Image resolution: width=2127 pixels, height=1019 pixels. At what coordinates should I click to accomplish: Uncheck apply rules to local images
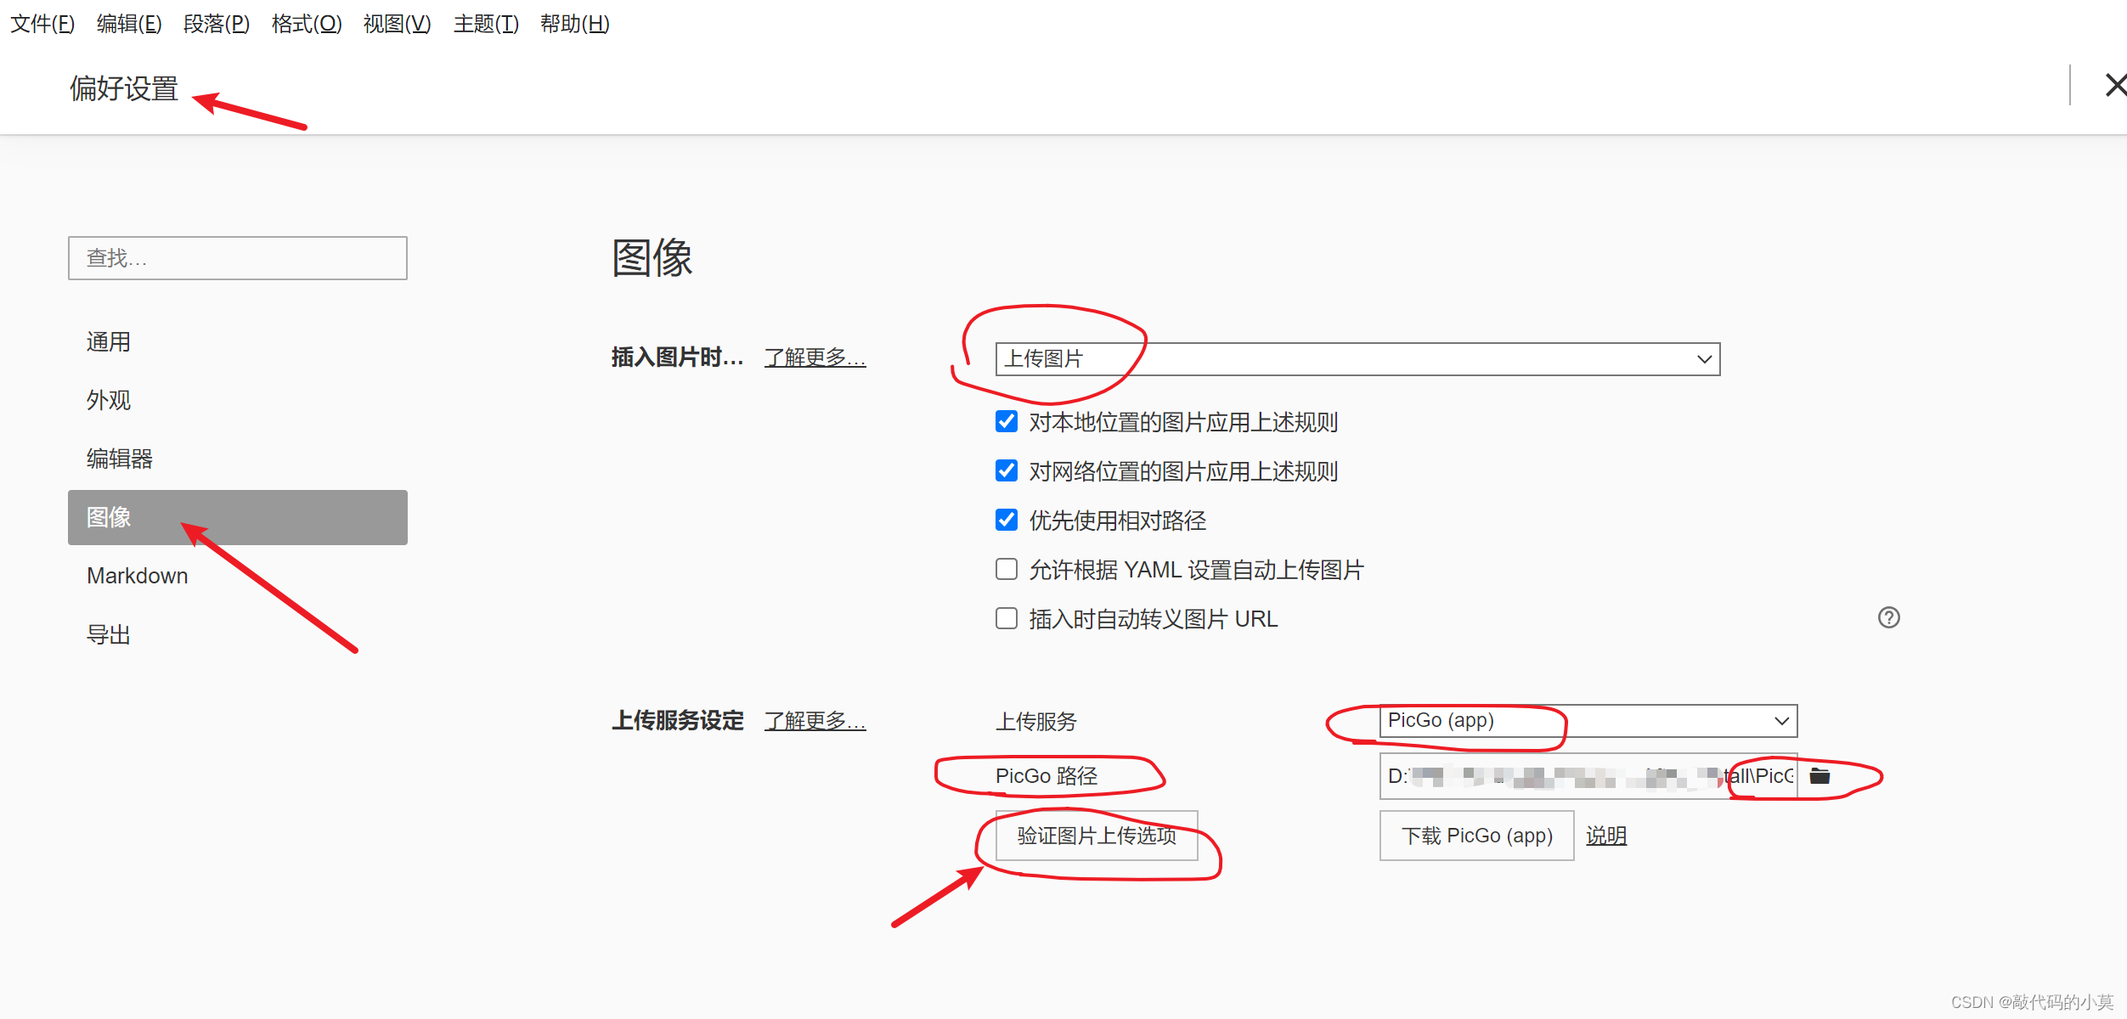(x=1007, y=421)
